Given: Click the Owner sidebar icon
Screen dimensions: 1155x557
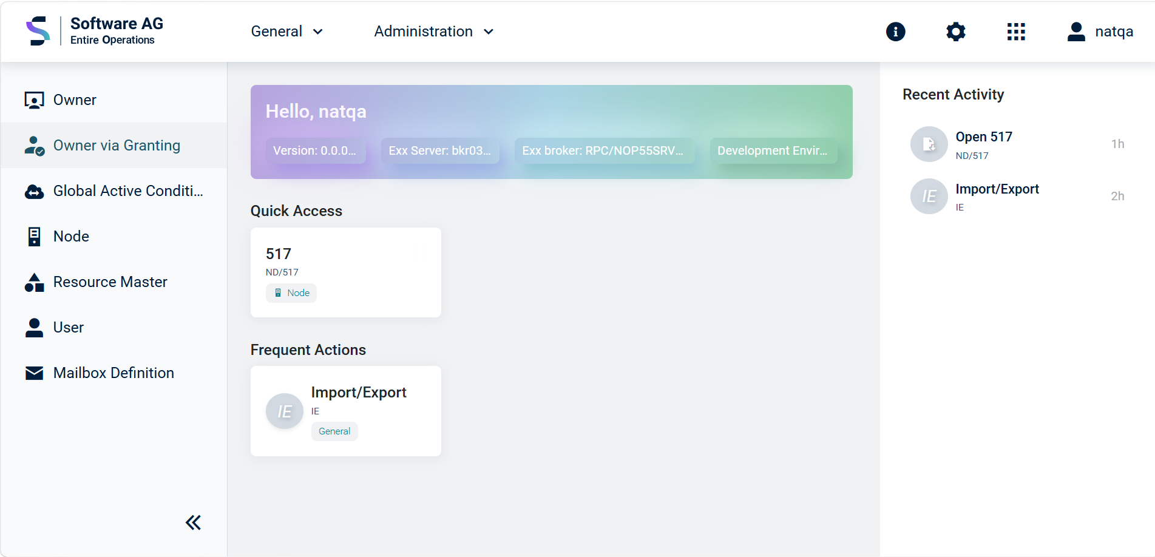Looking at the screenshot, I should point(34,100).
